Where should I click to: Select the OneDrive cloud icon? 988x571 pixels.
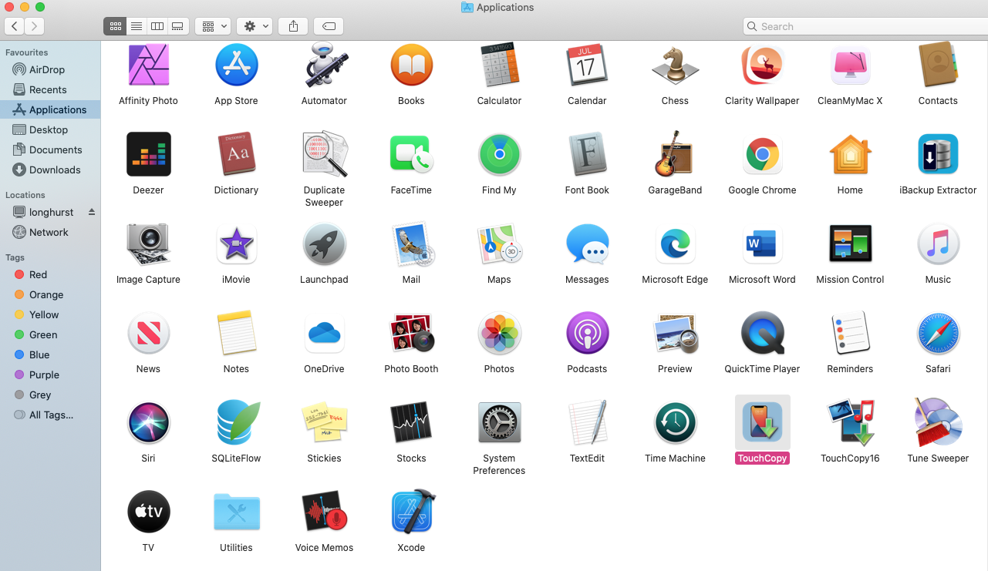[x=324, y=334]
